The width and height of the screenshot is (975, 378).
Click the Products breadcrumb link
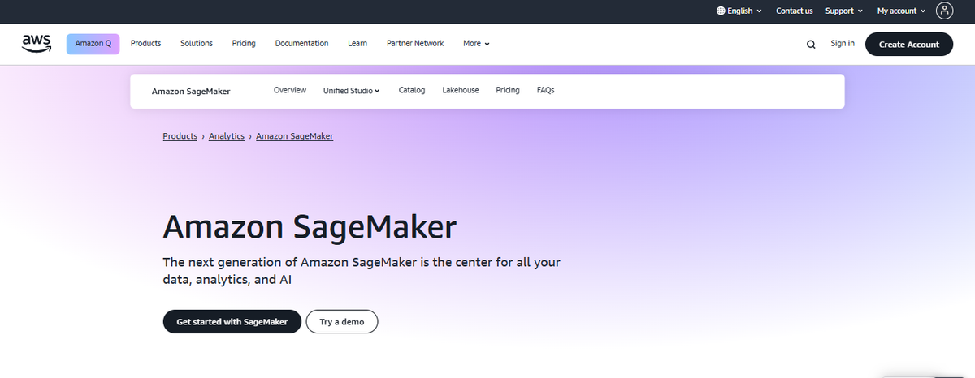click(180, 136)
